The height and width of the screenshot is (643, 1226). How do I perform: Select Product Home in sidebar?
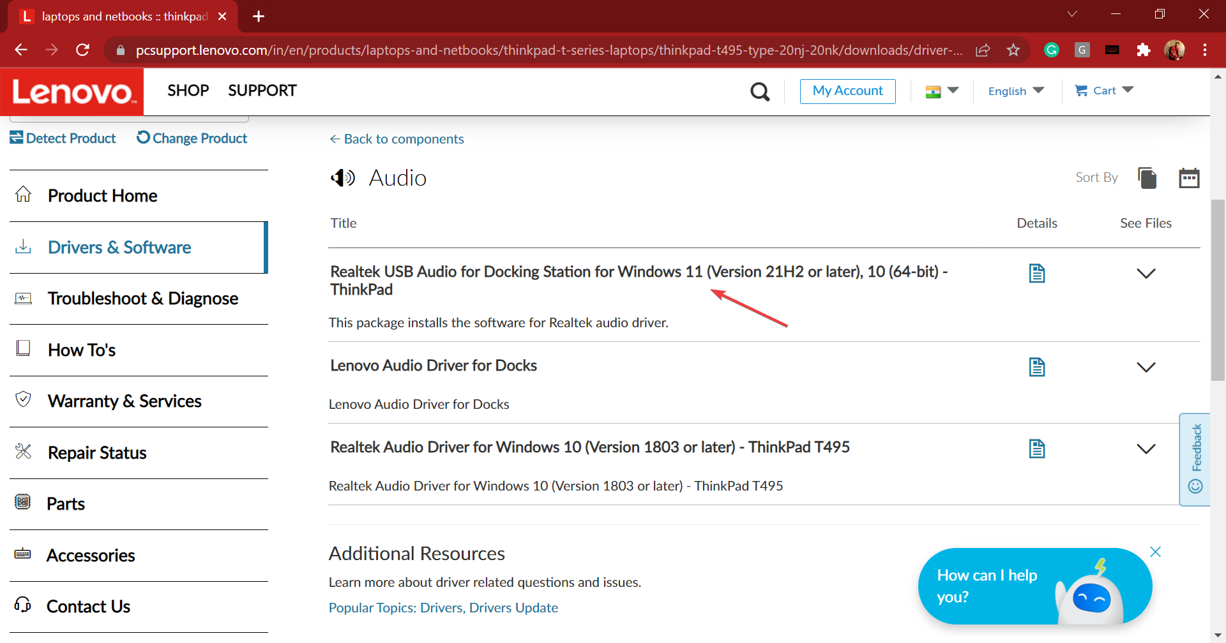click(x=139, y=196)
